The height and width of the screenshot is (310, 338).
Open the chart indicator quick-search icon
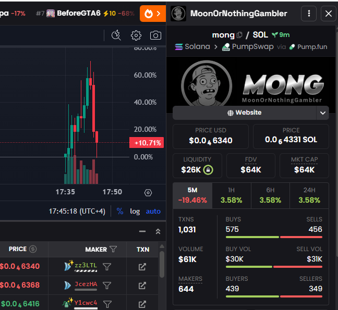(x=116, y=35)
